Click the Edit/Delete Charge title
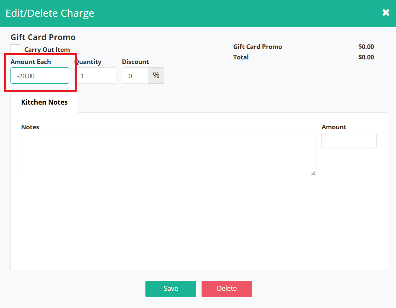The width and height of the screenshot is (396, 308). (50, 13)
